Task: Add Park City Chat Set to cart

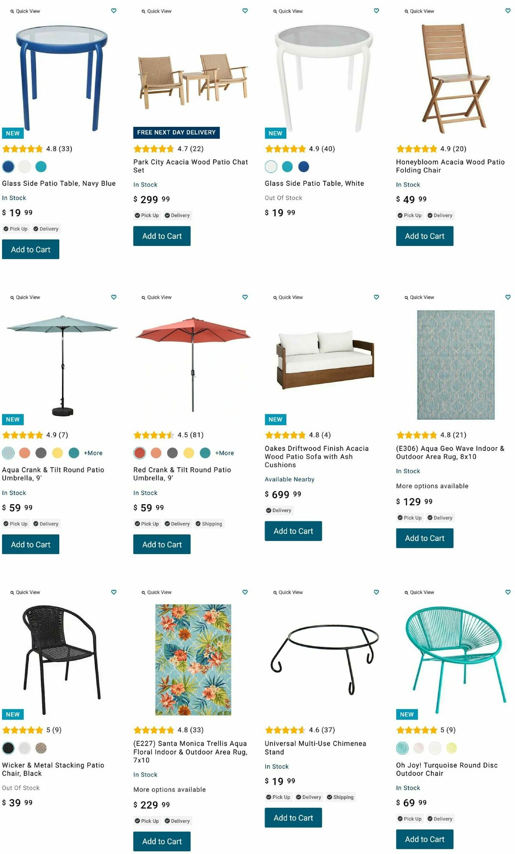Action: (162, 236)
